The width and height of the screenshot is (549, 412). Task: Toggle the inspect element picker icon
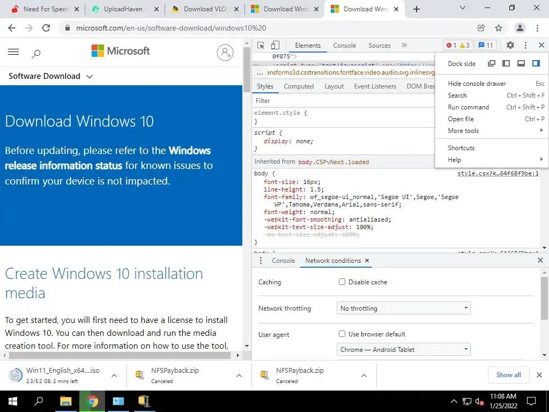(261, 45)
